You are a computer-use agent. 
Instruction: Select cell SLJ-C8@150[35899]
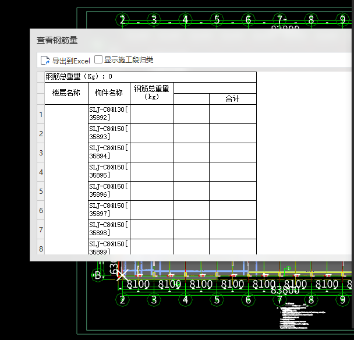click(109, 247)
